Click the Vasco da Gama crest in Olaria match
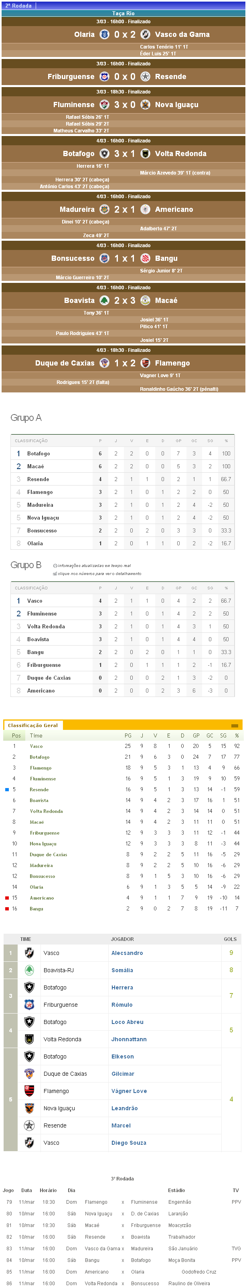 (x=145, y=35)
